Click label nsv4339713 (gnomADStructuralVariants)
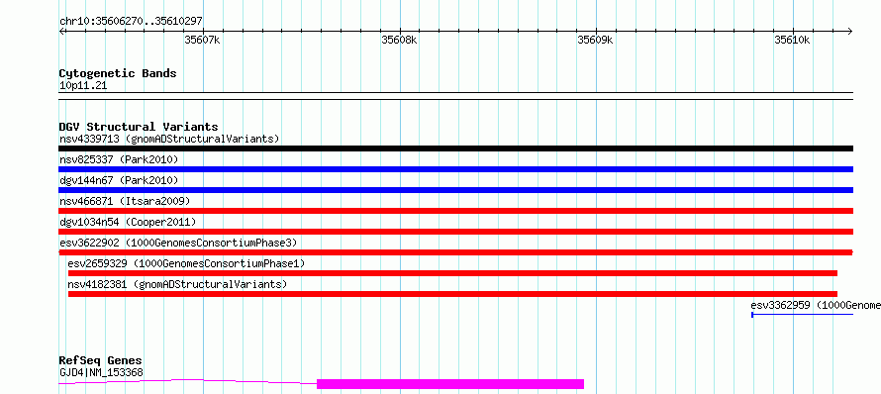881x394 pixels. tap(169, 139)
